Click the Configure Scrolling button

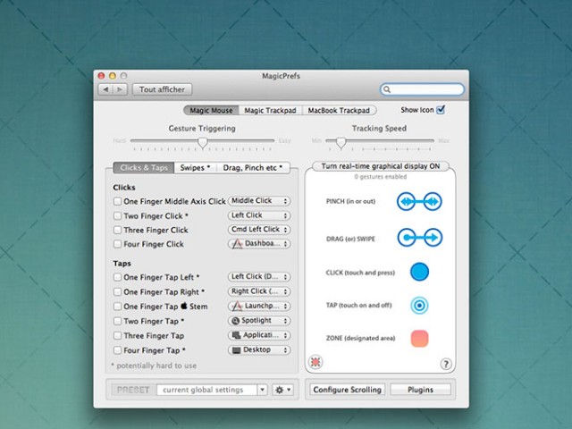(x=348, y=390)
